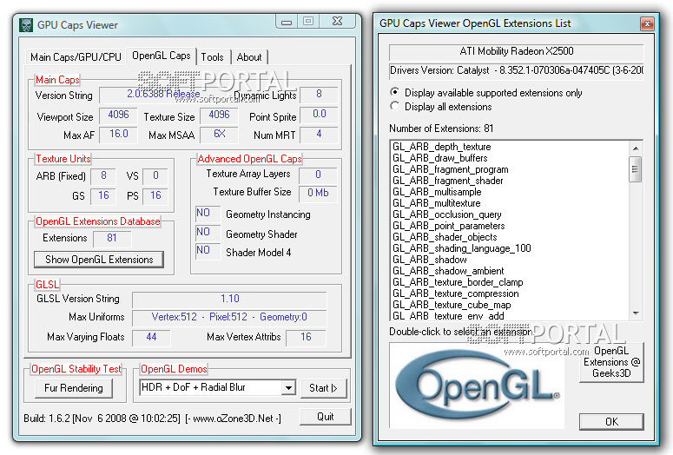Select GL_ARB_shading_language_100 extension

[x=462, y=248]
